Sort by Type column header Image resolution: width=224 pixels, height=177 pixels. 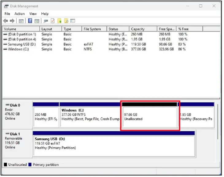click(x=72, y=29)
